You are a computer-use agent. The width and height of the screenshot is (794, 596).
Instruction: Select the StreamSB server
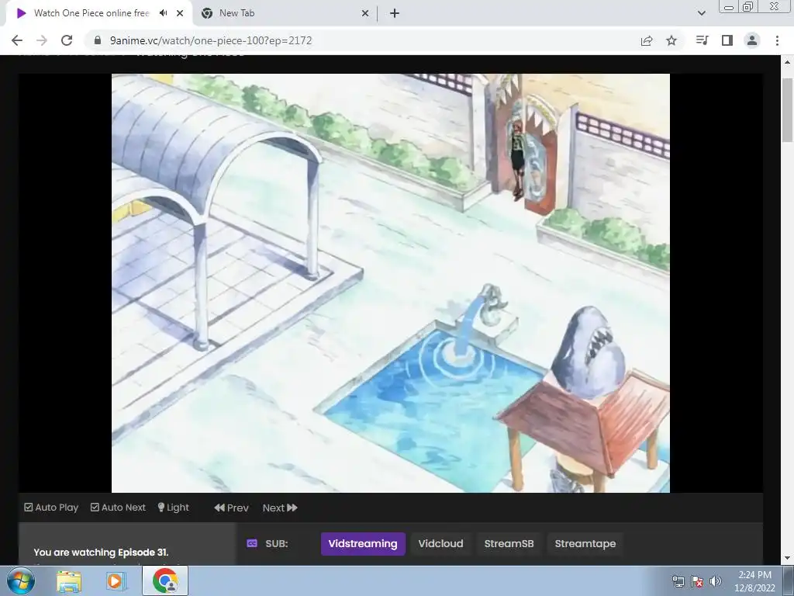509,544
